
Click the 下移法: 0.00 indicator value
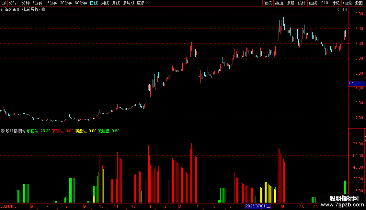click(x=63, y=131)
